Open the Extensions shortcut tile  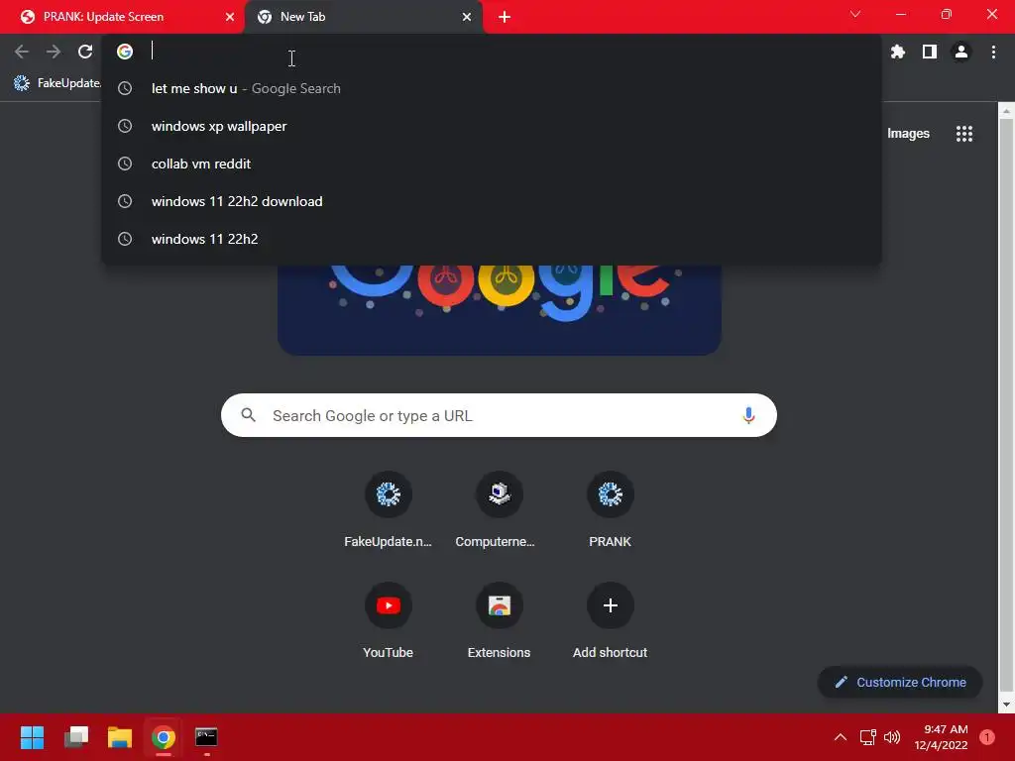(x=500, y=622)
